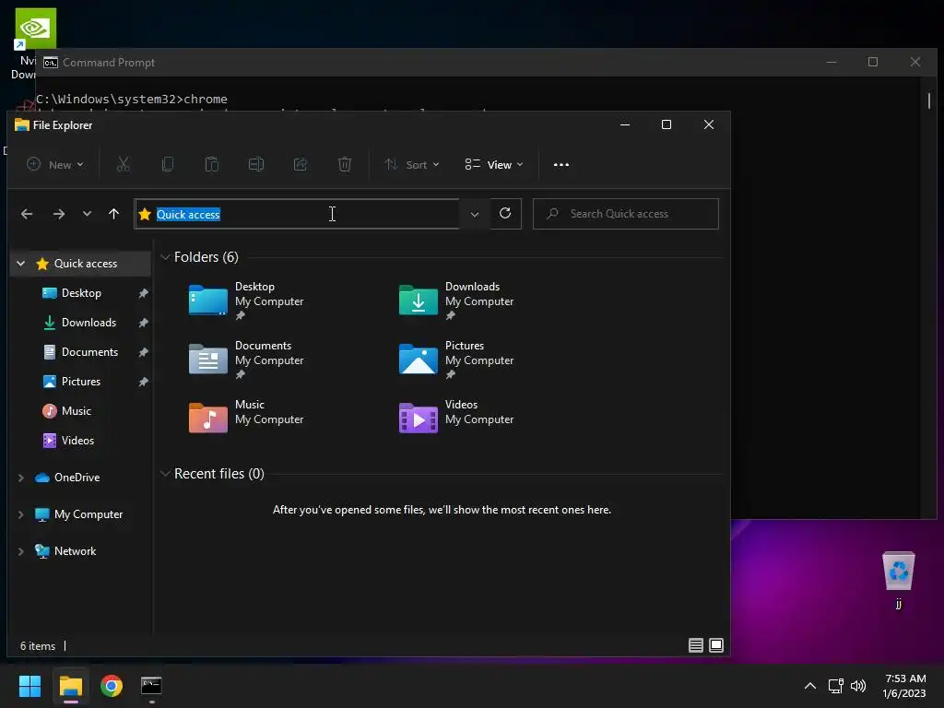The width and height of the screenshot is (944, 708).
Task: Open network status icon in tray
Action: click(835, 686)
